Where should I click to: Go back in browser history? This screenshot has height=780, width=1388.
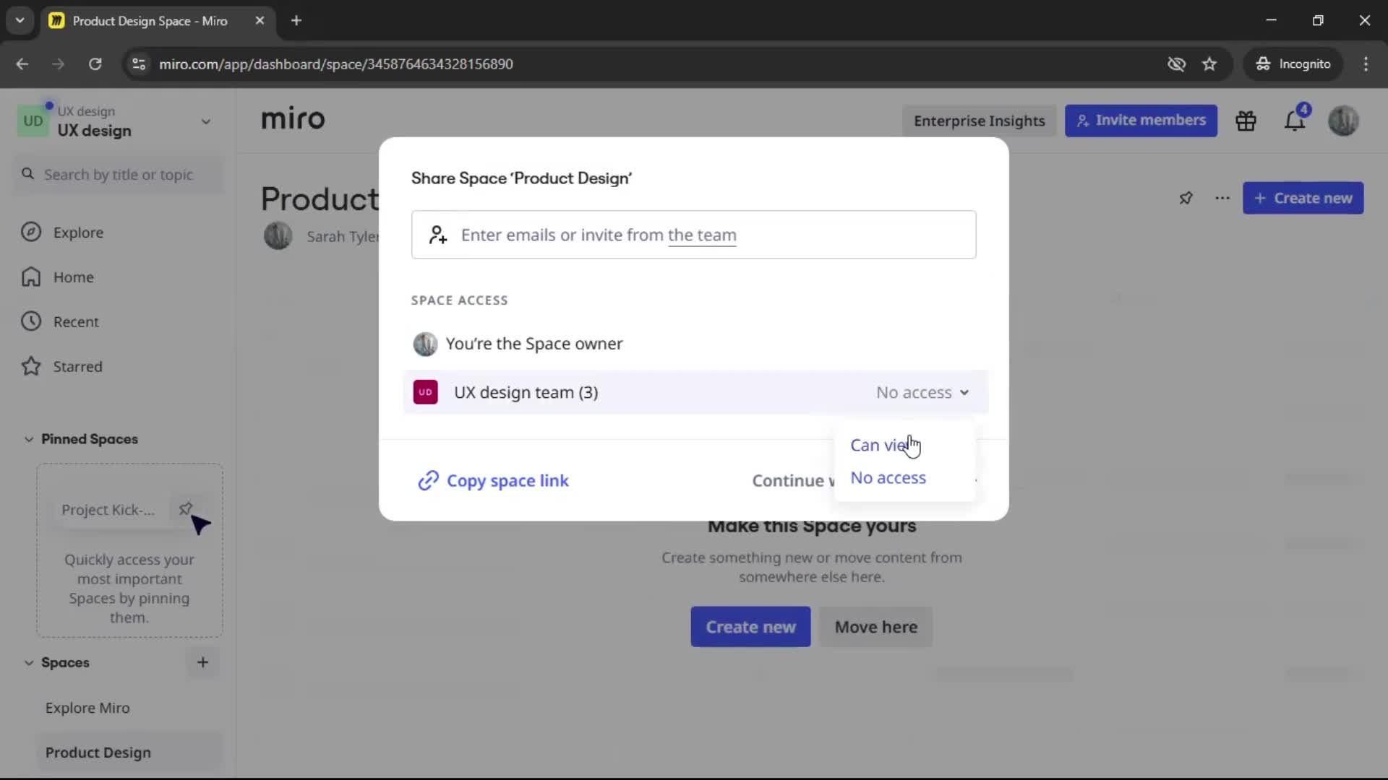22,64
